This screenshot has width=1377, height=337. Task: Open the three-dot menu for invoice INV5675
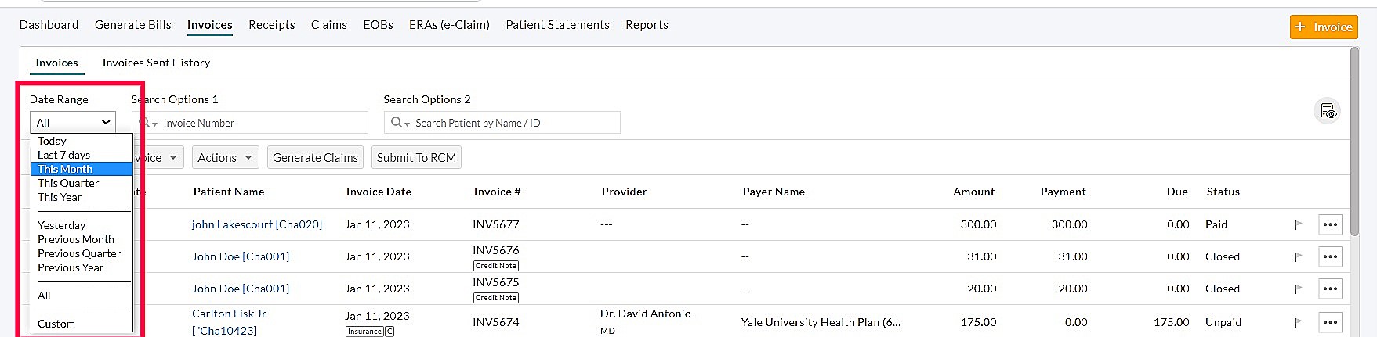[x=1330, y=289]
